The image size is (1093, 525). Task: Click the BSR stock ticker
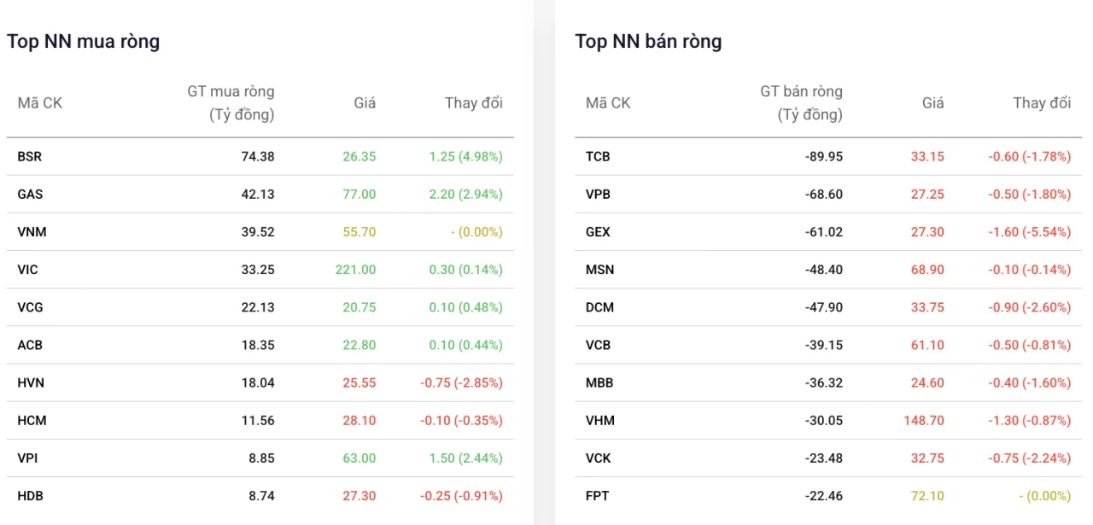[x=29, y=157]
